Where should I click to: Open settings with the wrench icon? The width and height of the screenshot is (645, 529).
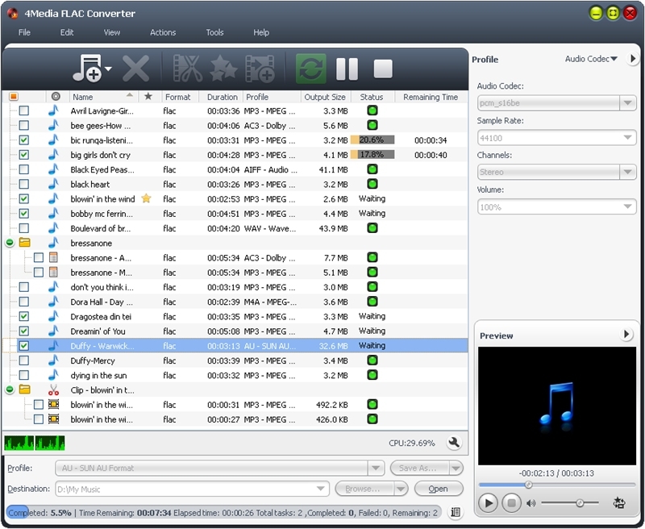coord(453,443)
